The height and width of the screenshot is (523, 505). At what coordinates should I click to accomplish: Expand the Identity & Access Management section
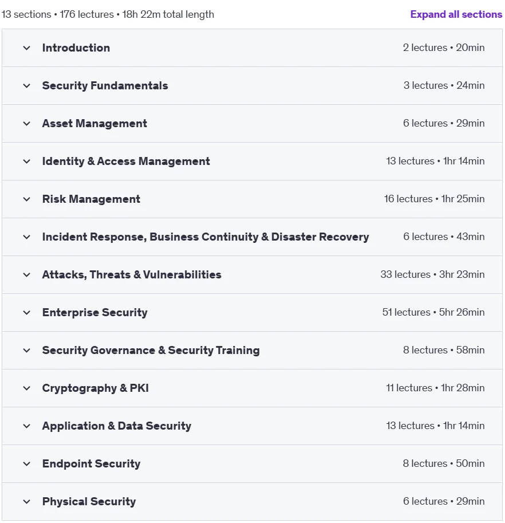click(252, 162)
